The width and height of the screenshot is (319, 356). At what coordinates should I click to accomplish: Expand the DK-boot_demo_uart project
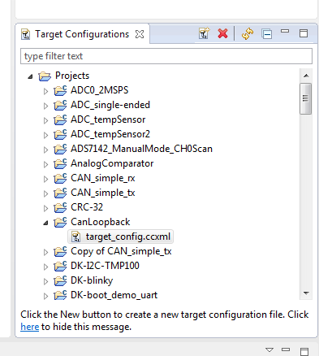point(45,296)
